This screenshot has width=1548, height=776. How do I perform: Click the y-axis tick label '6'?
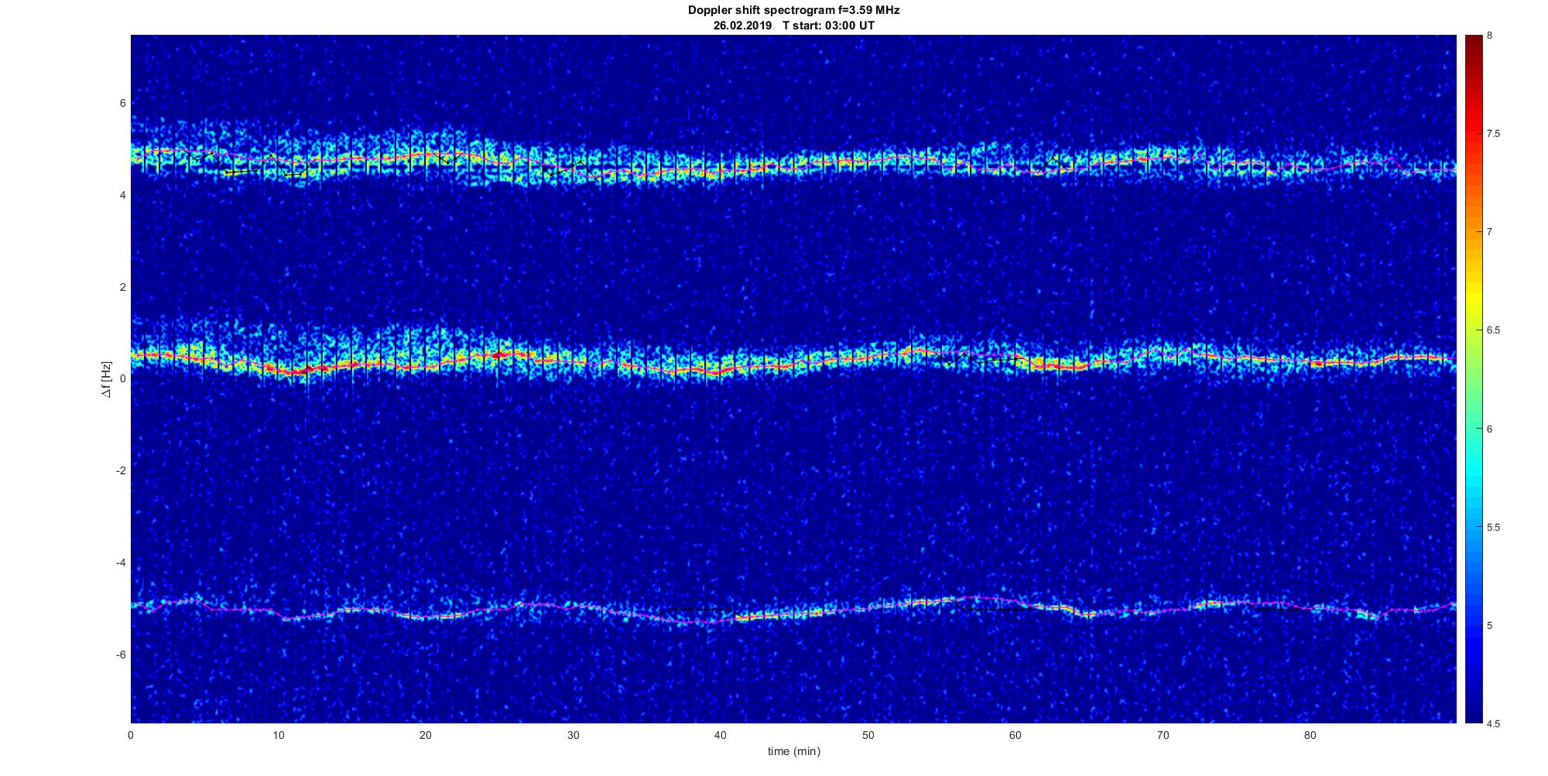(x=123, y=104)
